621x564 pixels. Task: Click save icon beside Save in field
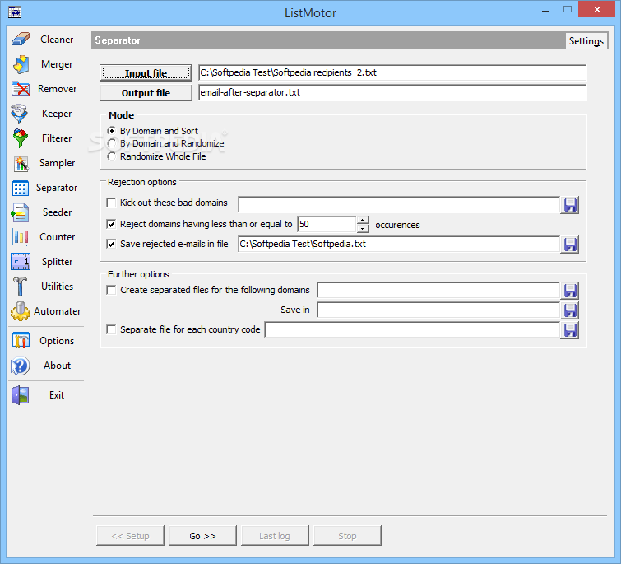pyautogui.click(x=570, y=310)
